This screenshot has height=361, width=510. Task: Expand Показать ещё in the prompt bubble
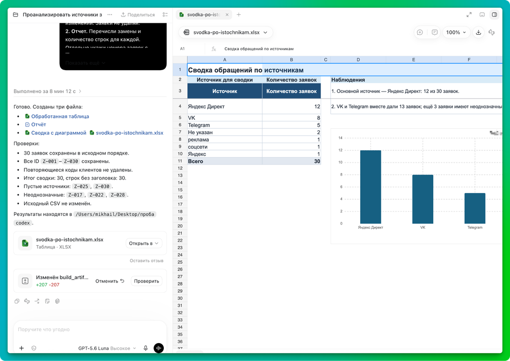(85, 63)
